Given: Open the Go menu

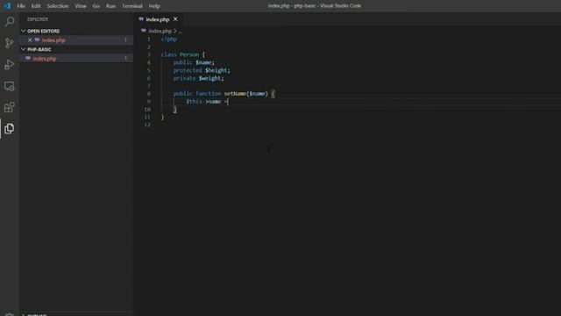Looking at the screenshot, I should [x=96, y=6].
